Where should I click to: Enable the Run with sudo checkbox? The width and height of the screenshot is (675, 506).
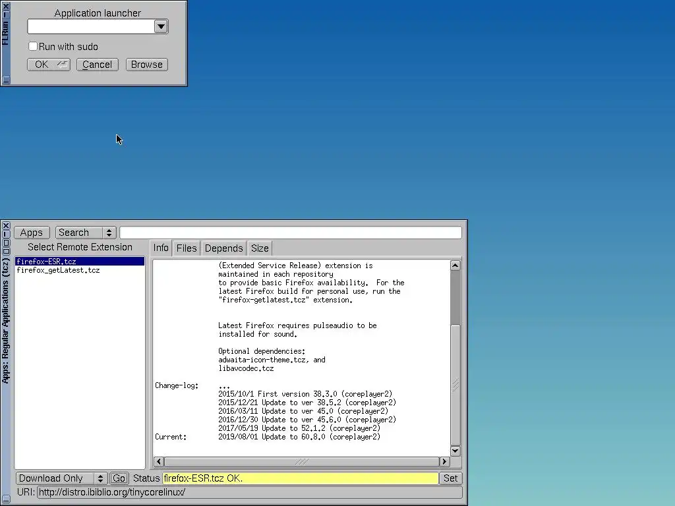[33, 46]
